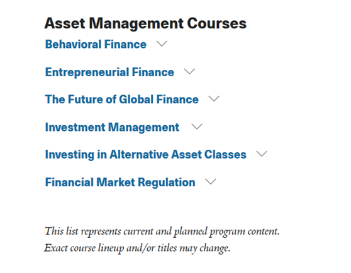351x273 pixels.
Task: Click the word Courses in the heading
Action: 216,23
